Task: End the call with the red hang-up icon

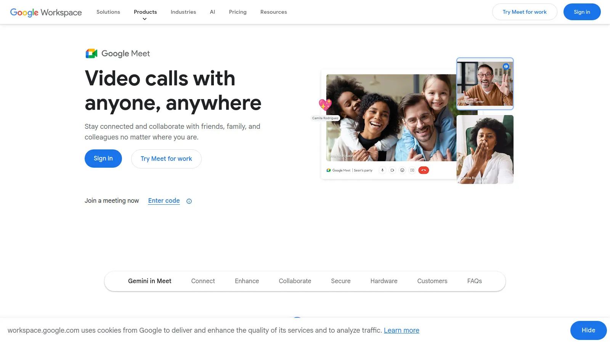Action: coord(424,170)
